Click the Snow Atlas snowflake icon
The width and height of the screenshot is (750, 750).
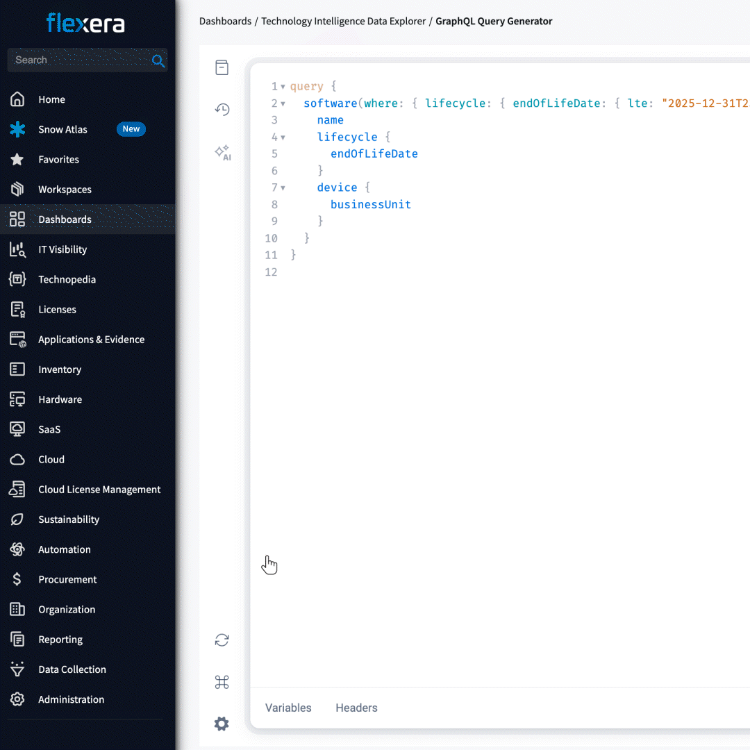17,129
